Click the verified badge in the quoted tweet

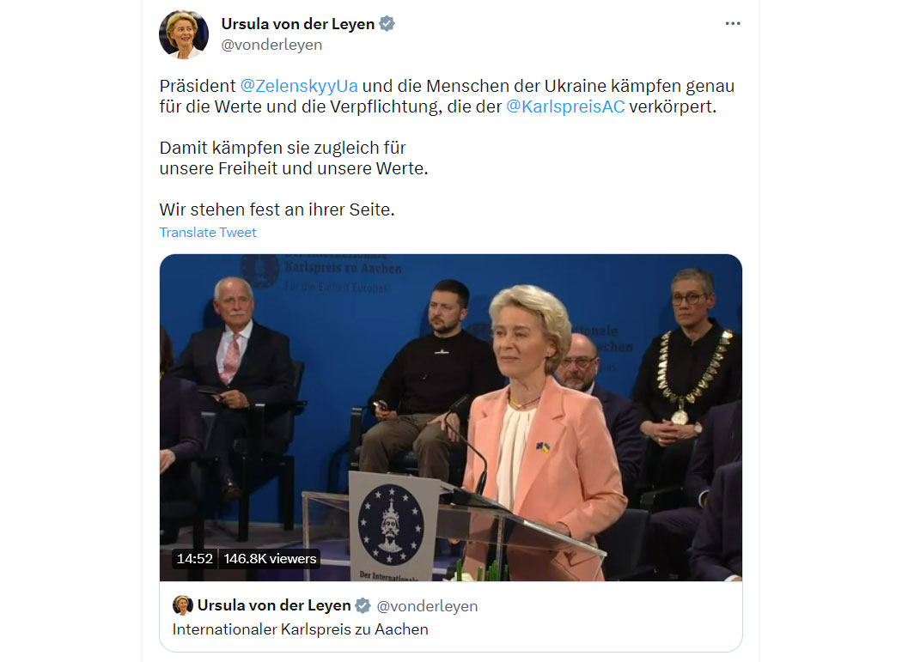click(x=363, y=605)
